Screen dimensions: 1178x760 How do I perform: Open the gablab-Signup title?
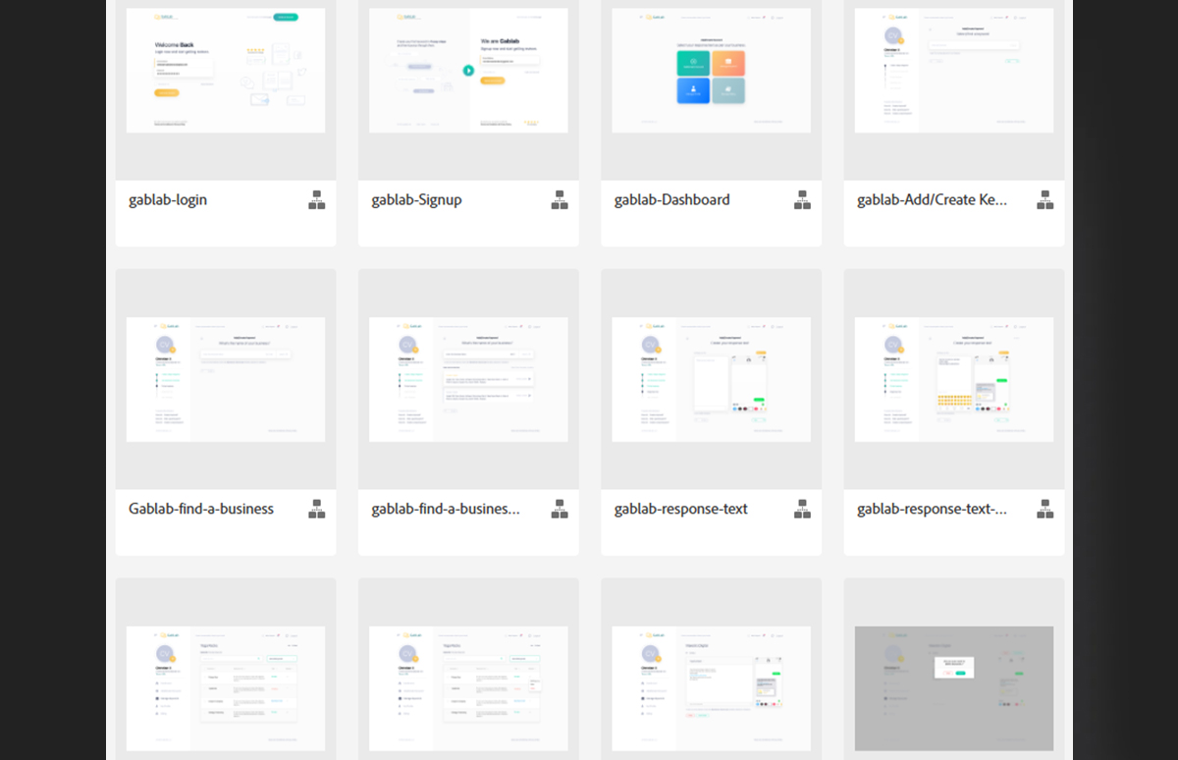pyautogui.click(x=416, y=200)
